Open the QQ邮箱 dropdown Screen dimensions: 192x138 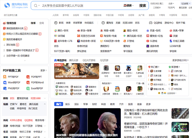click(x=186, y=4)
